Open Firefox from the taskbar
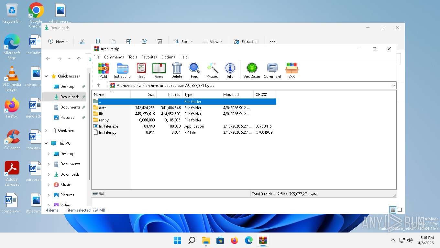 pyautogui.click(x=235, y=240)
